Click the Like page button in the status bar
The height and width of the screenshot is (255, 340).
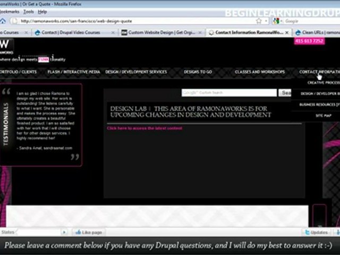coord(89,232)
